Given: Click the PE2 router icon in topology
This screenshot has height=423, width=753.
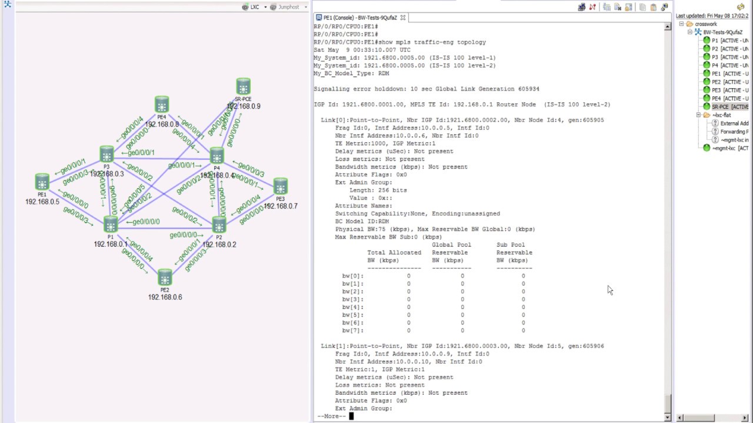Looking at the screenshot, I should coord(165,277).
